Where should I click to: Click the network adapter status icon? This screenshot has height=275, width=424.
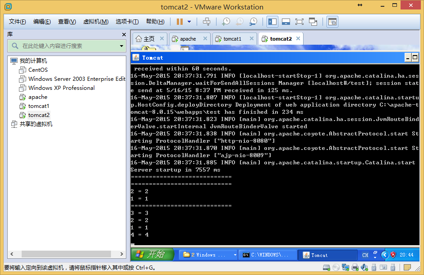pyautogui.click(x=346, y=268)
